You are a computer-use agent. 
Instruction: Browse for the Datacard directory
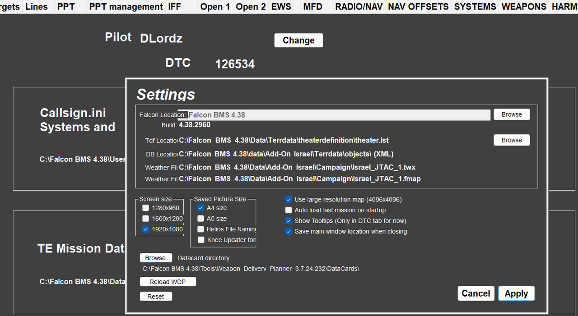pyautogui.click(x=156, y=258)
